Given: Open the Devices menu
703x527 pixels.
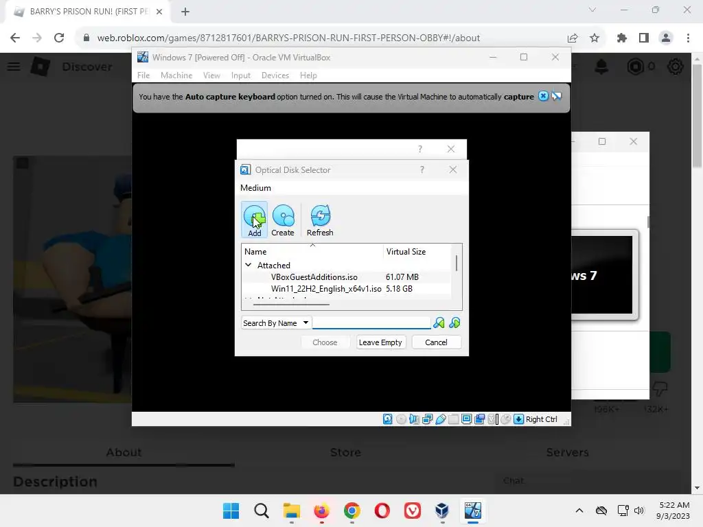Looking at the screenshot, I should [x=275, y=75].
